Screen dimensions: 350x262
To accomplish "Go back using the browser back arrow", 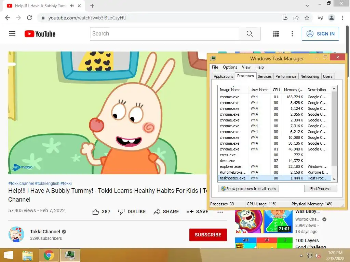I will click(x=8, y=18).
